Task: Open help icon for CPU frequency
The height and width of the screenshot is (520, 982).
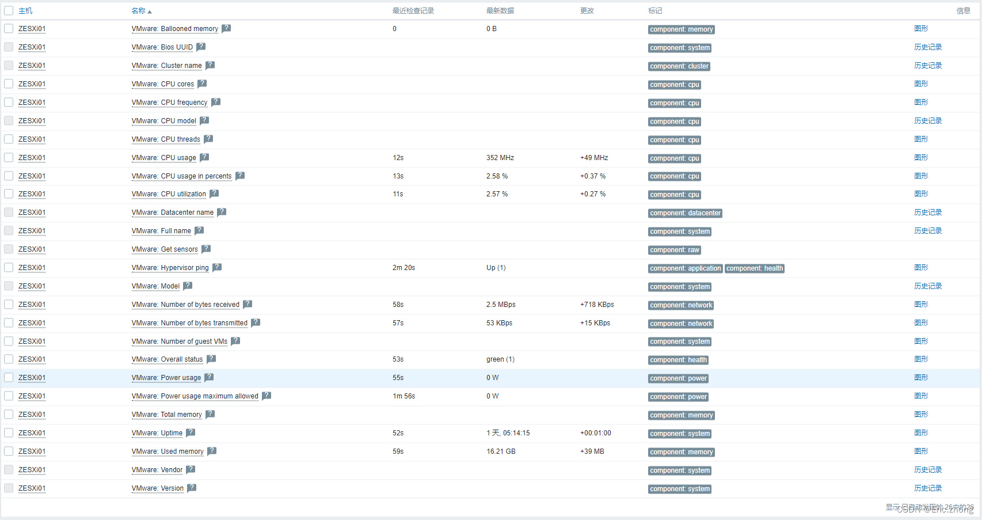Action: (x=216, y=102)
